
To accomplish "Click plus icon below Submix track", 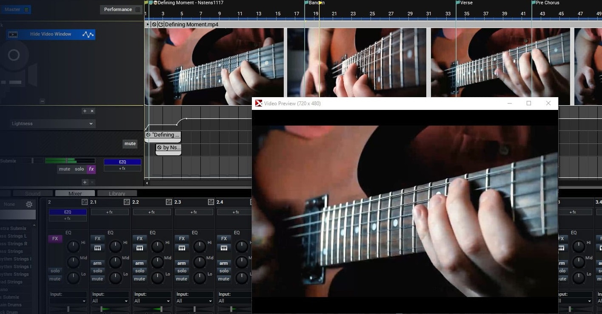I will coord(85,182).
